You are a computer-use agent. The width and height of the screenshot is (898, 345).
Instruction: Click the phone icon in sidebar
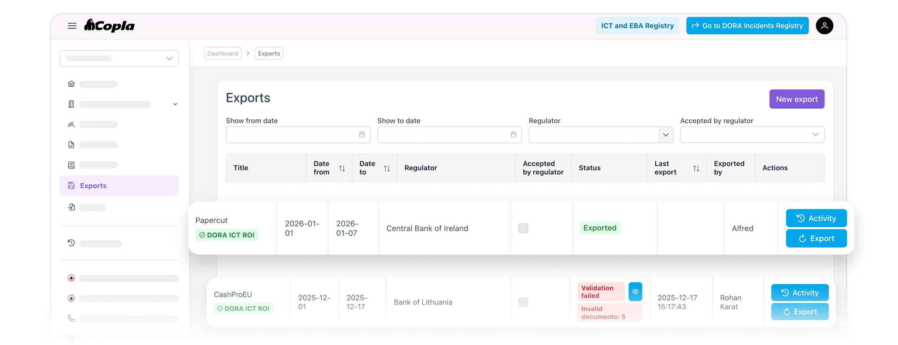pos(71,318)
